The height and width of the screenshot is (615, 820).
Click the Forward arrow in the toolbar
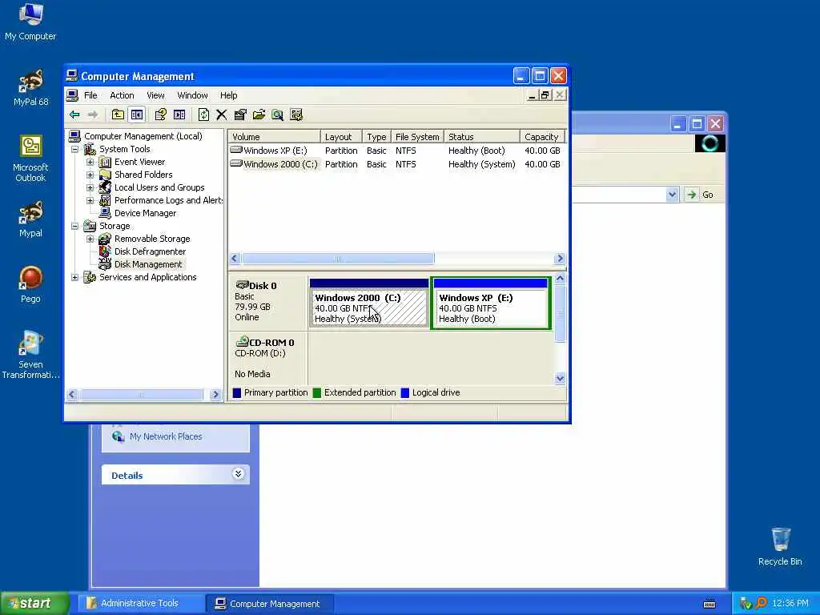(93, 115)
